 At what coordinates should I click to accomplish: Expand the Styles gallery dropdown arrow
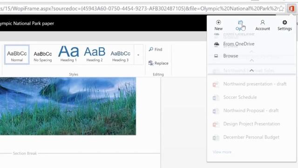click(x=138, y=55)
